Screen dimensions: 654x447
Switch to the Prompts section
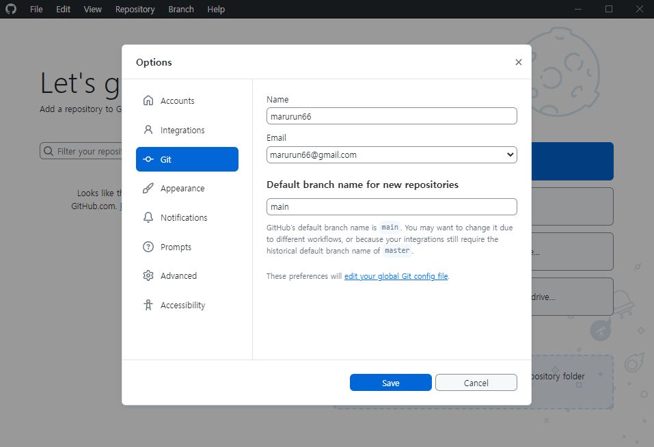click(x=187, y=247)
